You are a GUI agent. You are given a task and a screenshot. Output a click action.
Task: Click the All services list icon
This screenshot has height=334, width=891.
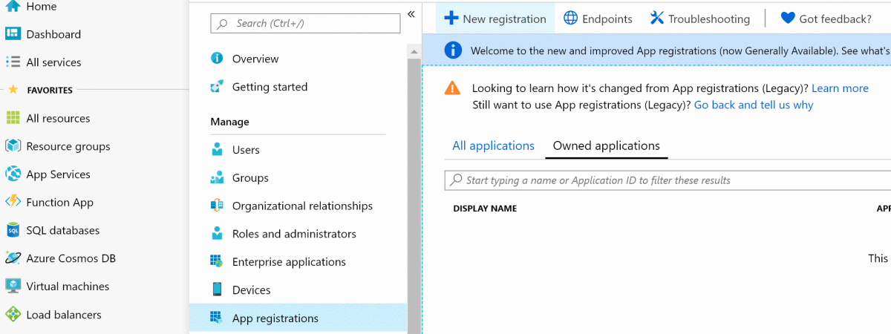[x=13, y=62]
